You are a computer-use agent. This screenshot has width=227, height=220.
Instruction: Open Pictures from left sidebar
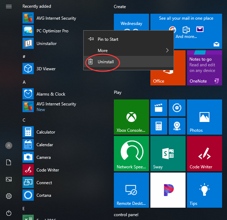[9, 179]
